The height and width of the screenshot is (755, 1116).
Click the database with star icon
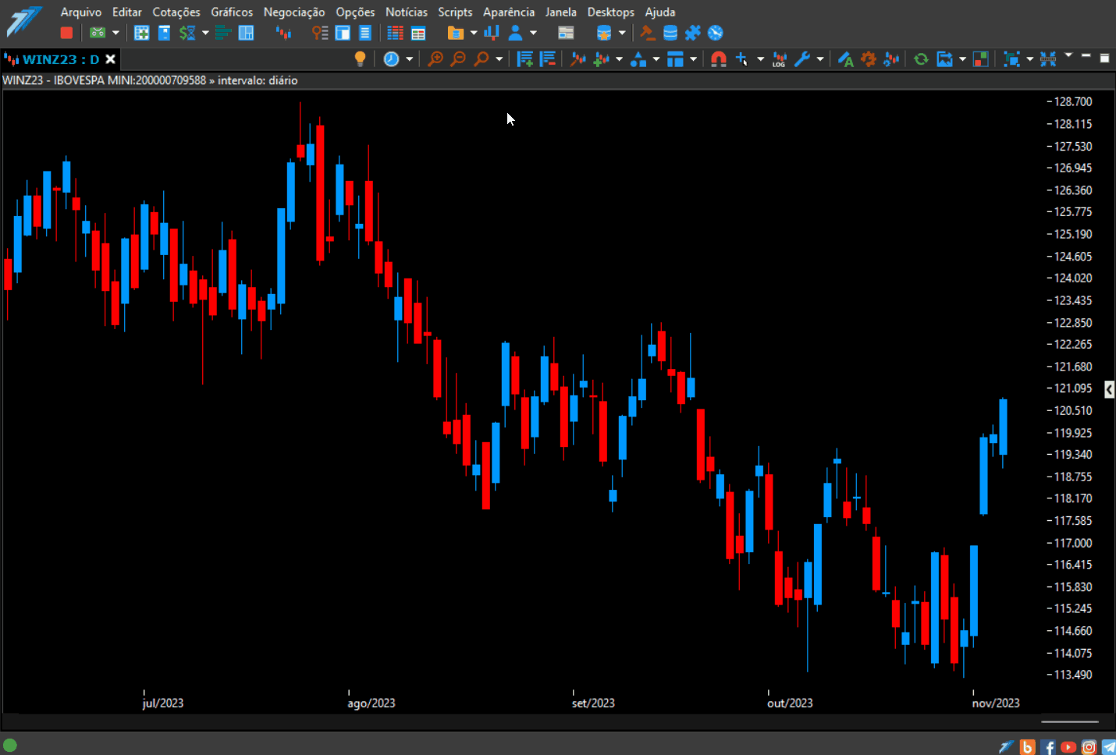(x=603, y=33)
